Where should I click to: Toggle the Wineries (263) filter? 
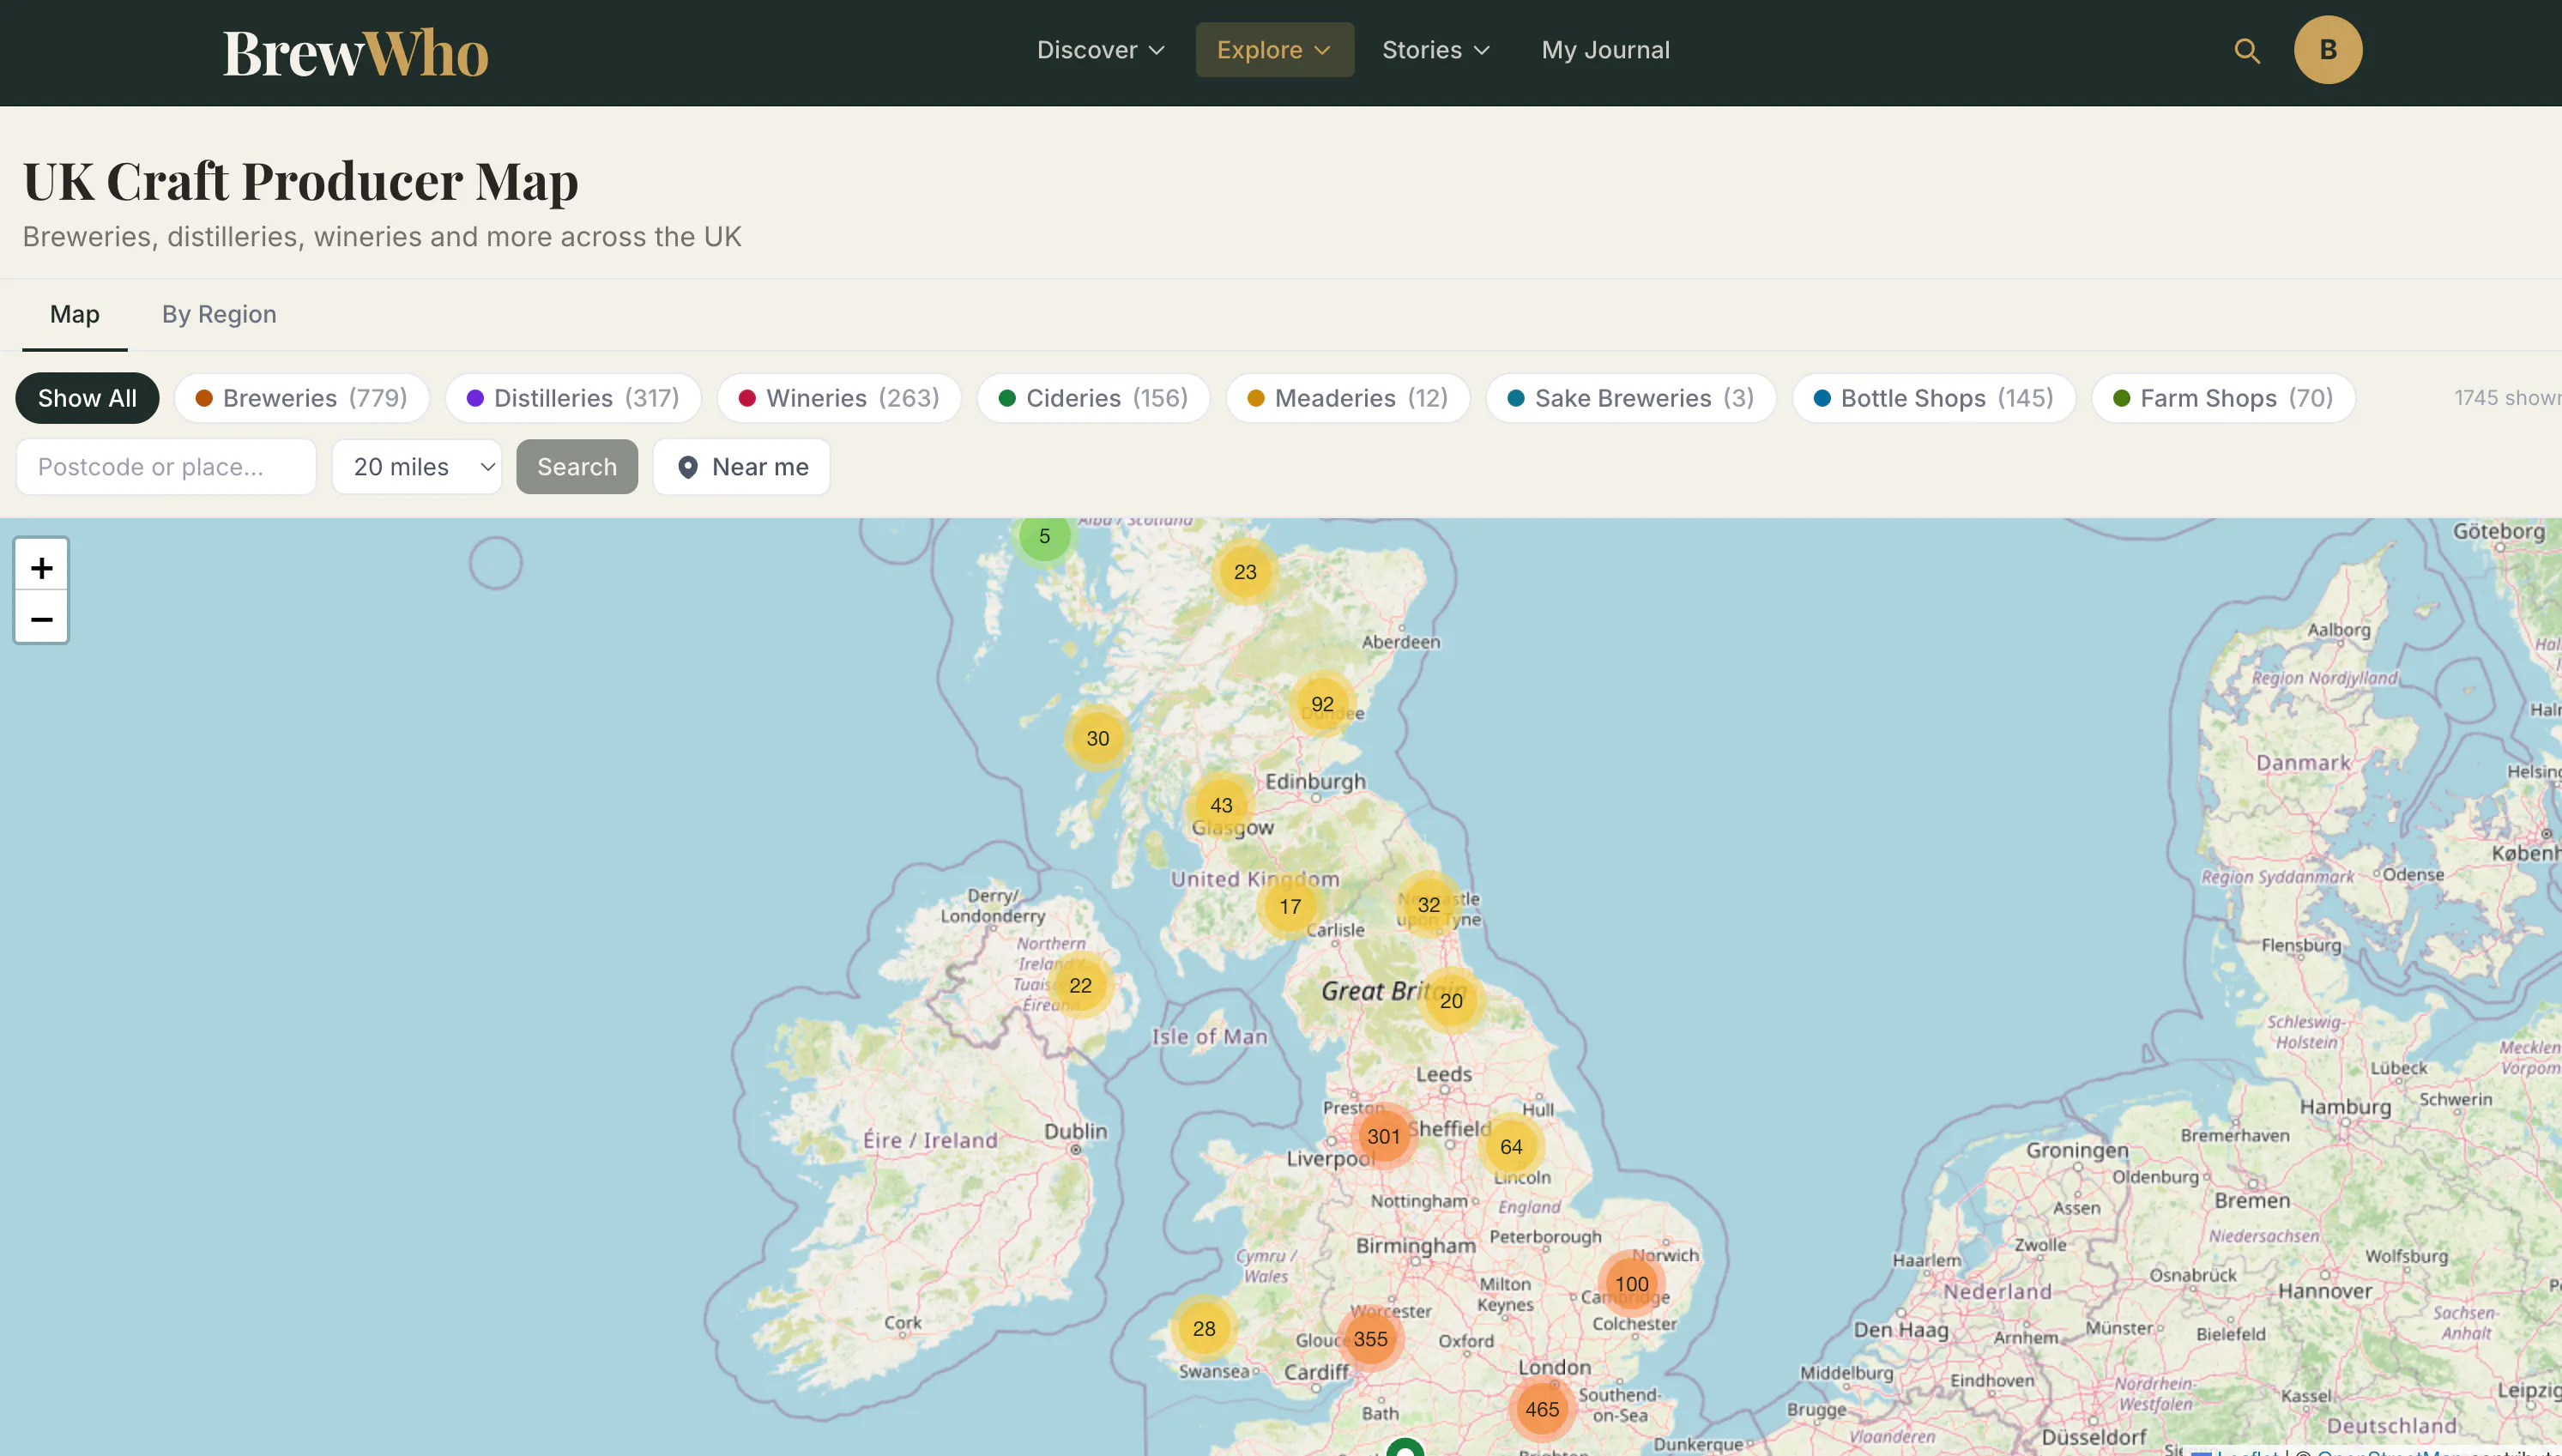[839, 398]
